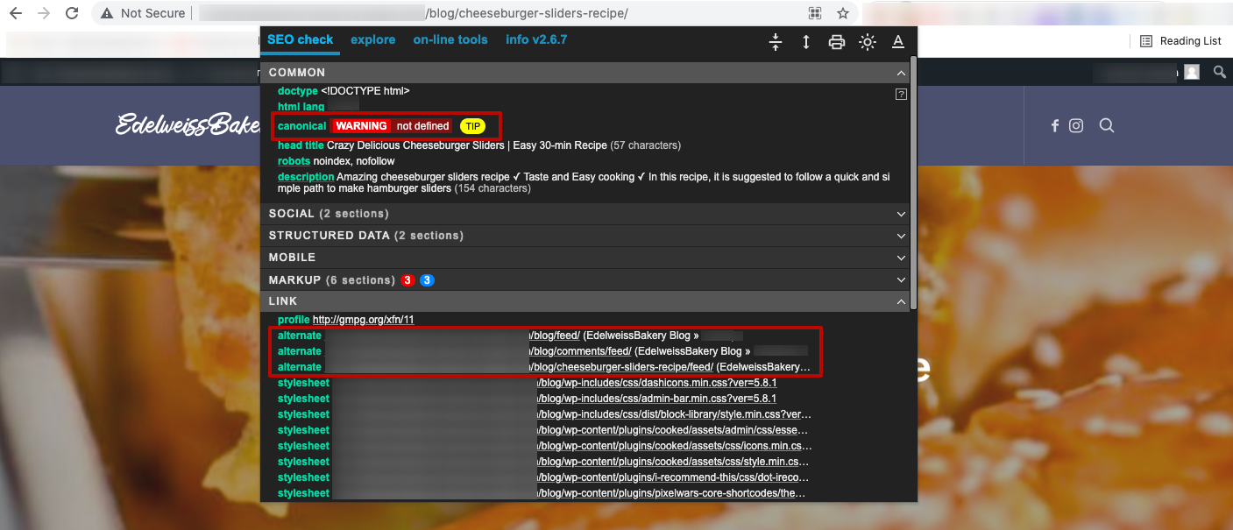Reload the page in browser

72,13
